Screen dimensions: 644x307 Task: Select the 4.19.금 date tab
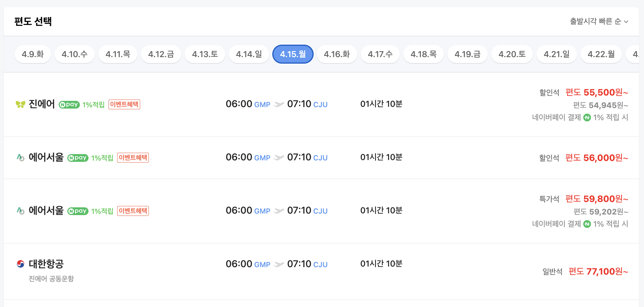(468, 54)
